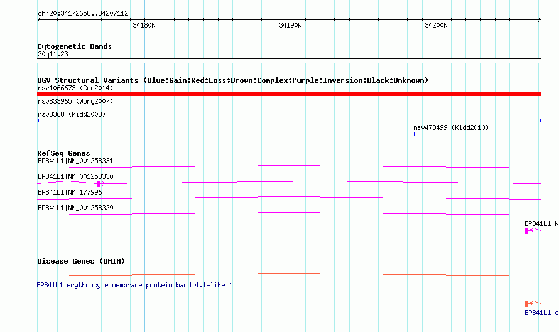Select the Disease Genes (OMIM) track heading
The height and width of the screenshot is (332, 559).
click(x=81, y=261)
